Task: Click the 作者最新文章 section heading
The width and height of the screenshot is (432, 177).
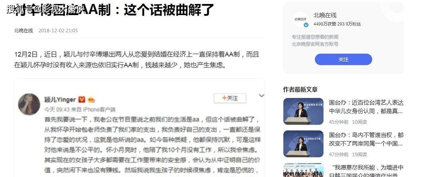Action: (300, 89)
